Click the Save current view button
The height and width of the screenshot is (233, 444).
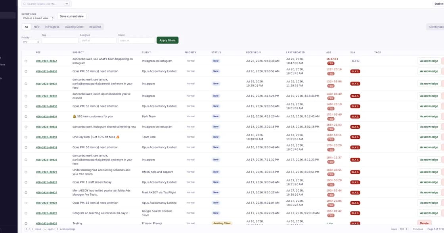pos(72,16)
